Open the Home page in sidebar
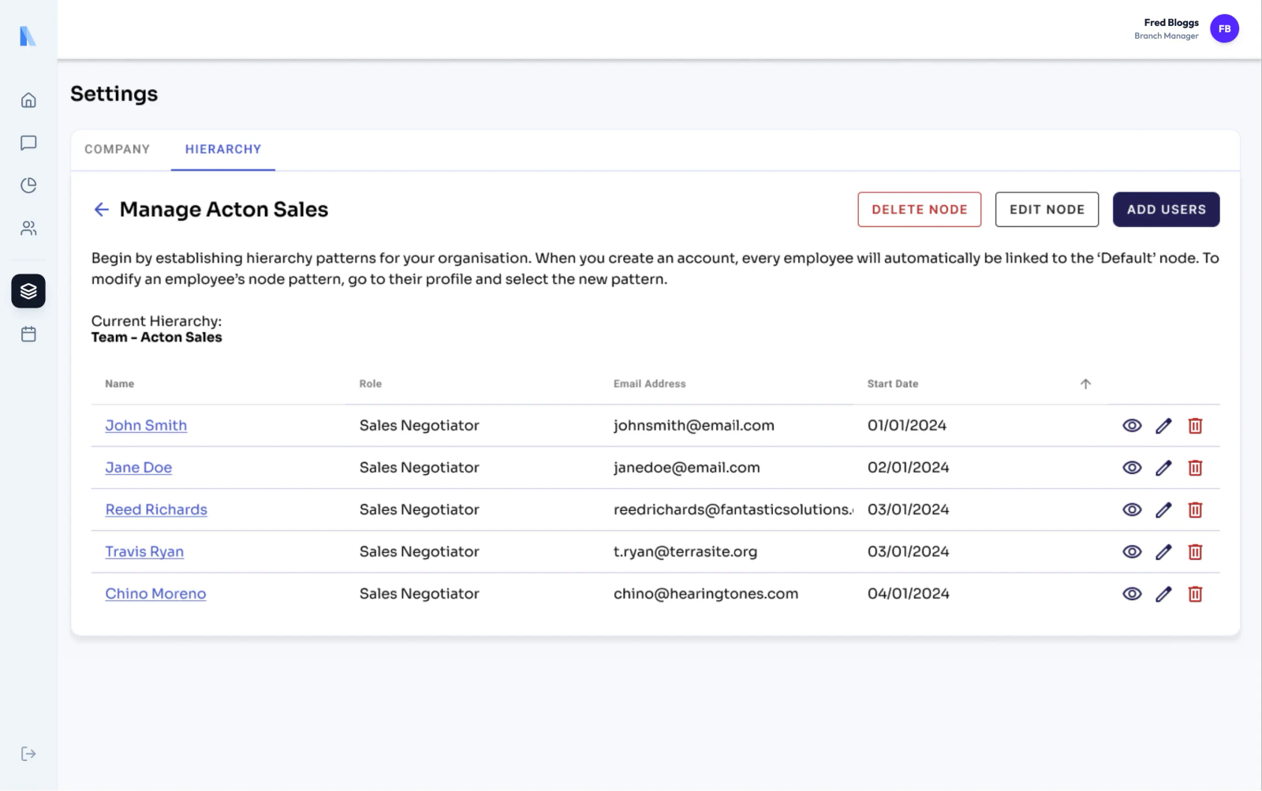 (28, 100)
